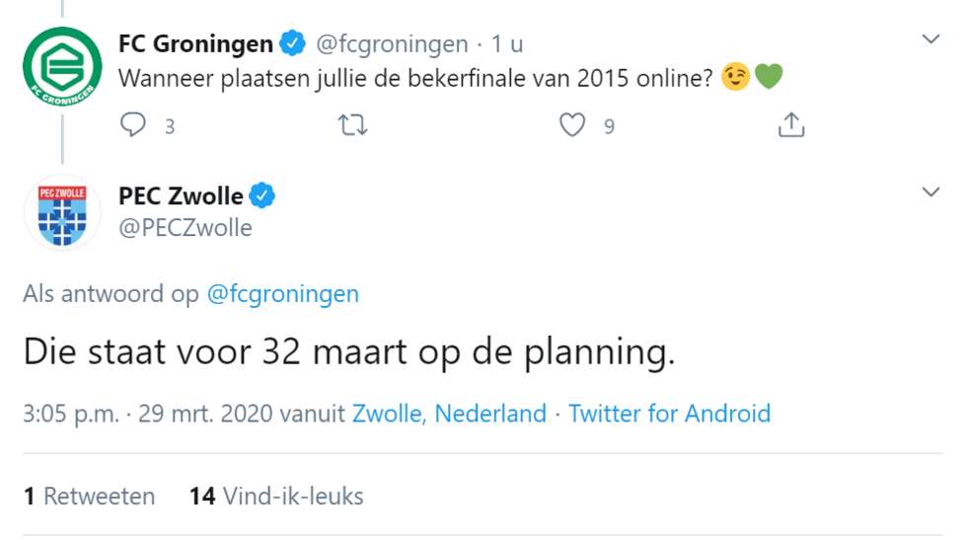Like the FC Groningen tweet
This screenshot has width=967, height=540.
coord(571,124)
